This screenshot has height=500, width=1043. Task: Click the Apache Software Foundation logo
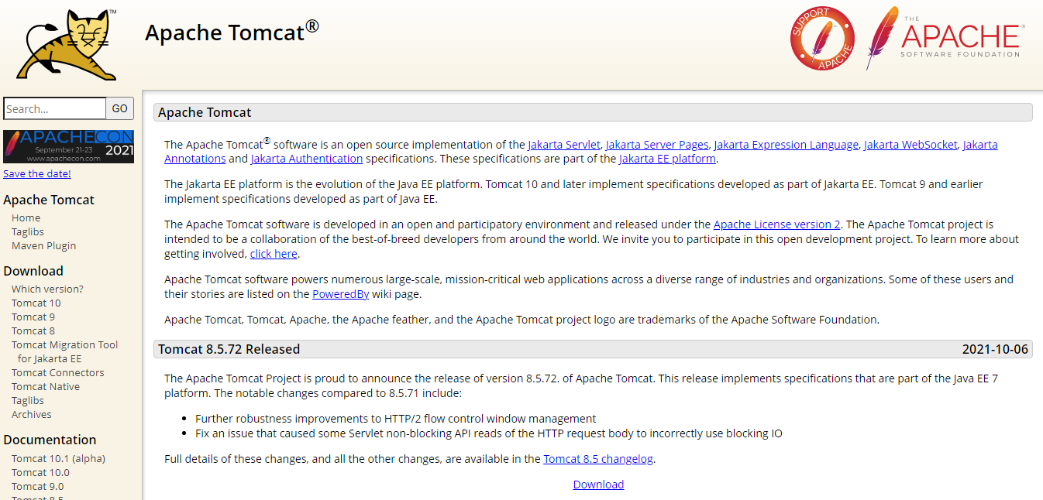(x=946, y=38)
